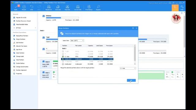196x110 pixels.
Task: Open the Convert Disk toolbar tool
Action: 78,8
